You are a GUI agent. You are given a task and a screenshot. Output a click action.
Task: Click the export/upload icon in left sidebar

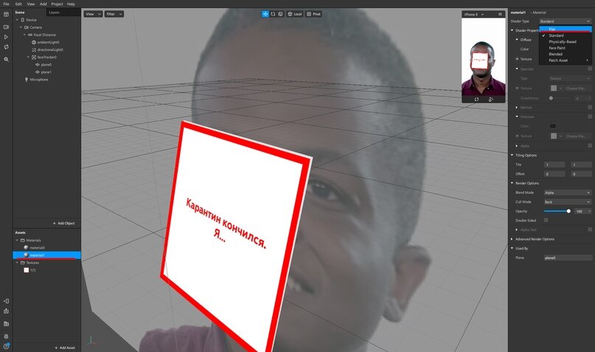(6, 311)
